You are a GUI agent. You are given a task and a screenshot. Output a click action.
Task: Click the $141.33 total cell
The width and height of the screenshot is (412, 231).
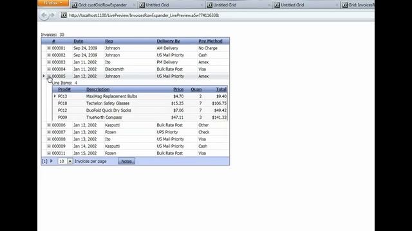pos(219,117)
